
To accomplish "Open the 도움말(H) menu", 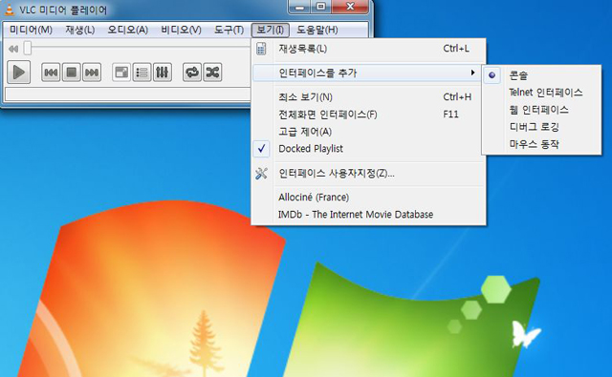I will 317,30.
